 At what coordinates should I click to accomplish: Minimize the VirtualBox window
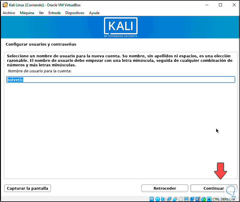point(207,5)
